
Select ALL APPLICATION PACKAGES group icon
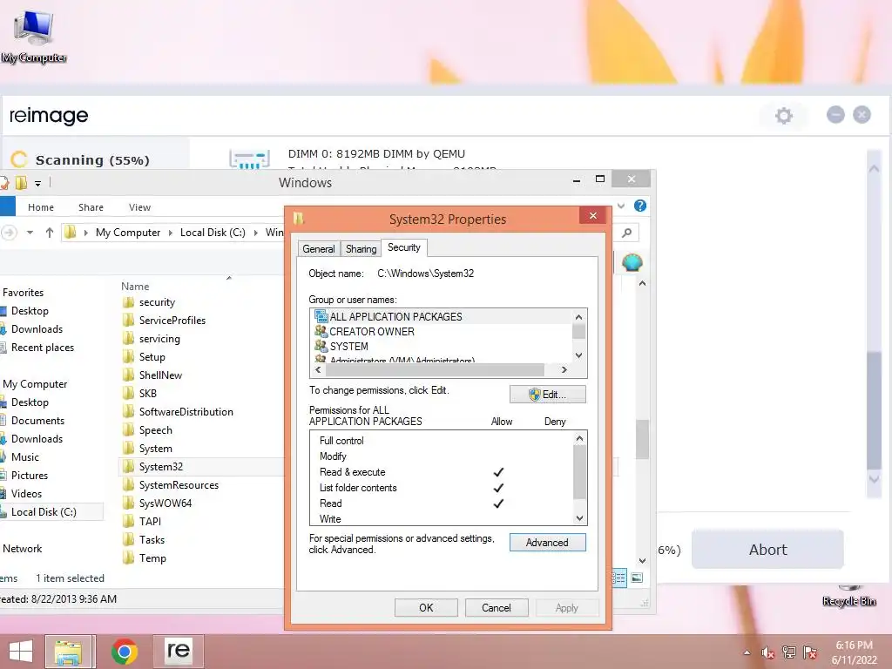321,316
